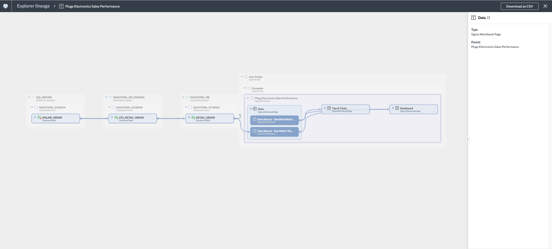Click the Tips & Tricks page icon
This screenshot has width=552, height=249.
coord(329,108)
